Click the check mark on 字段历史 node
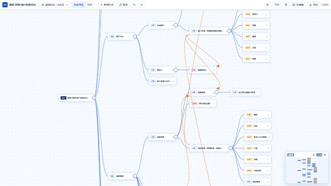The width and height of the screenshot is (331, 186). (268, 171)
